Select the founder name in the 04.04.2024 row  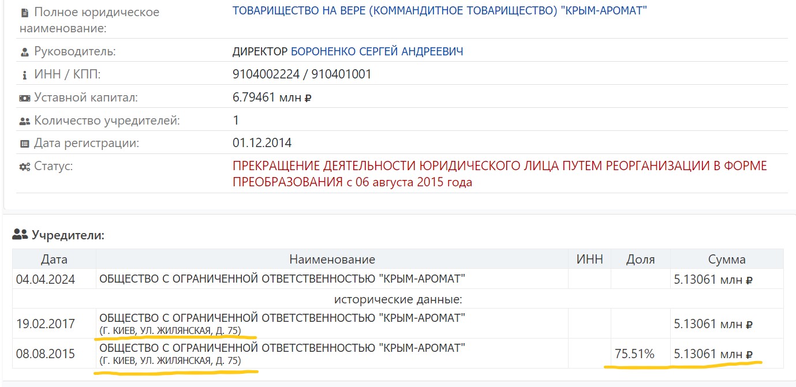pyautogui.click(x=282, y=280)
